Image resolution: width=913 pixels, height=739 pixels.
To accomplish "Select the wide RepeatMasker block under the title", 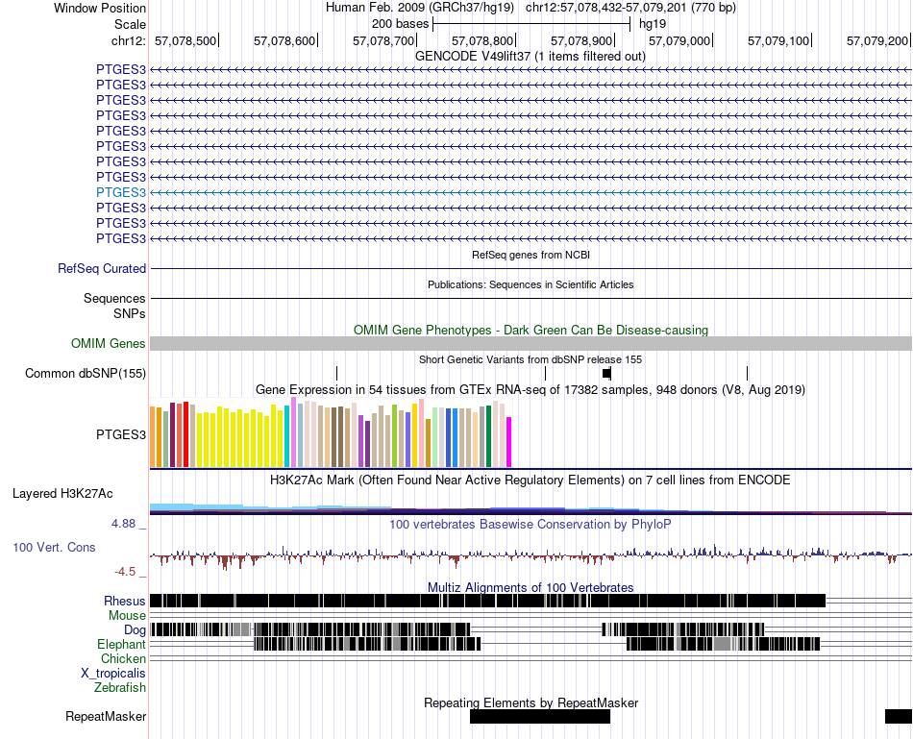I will 540,716.
